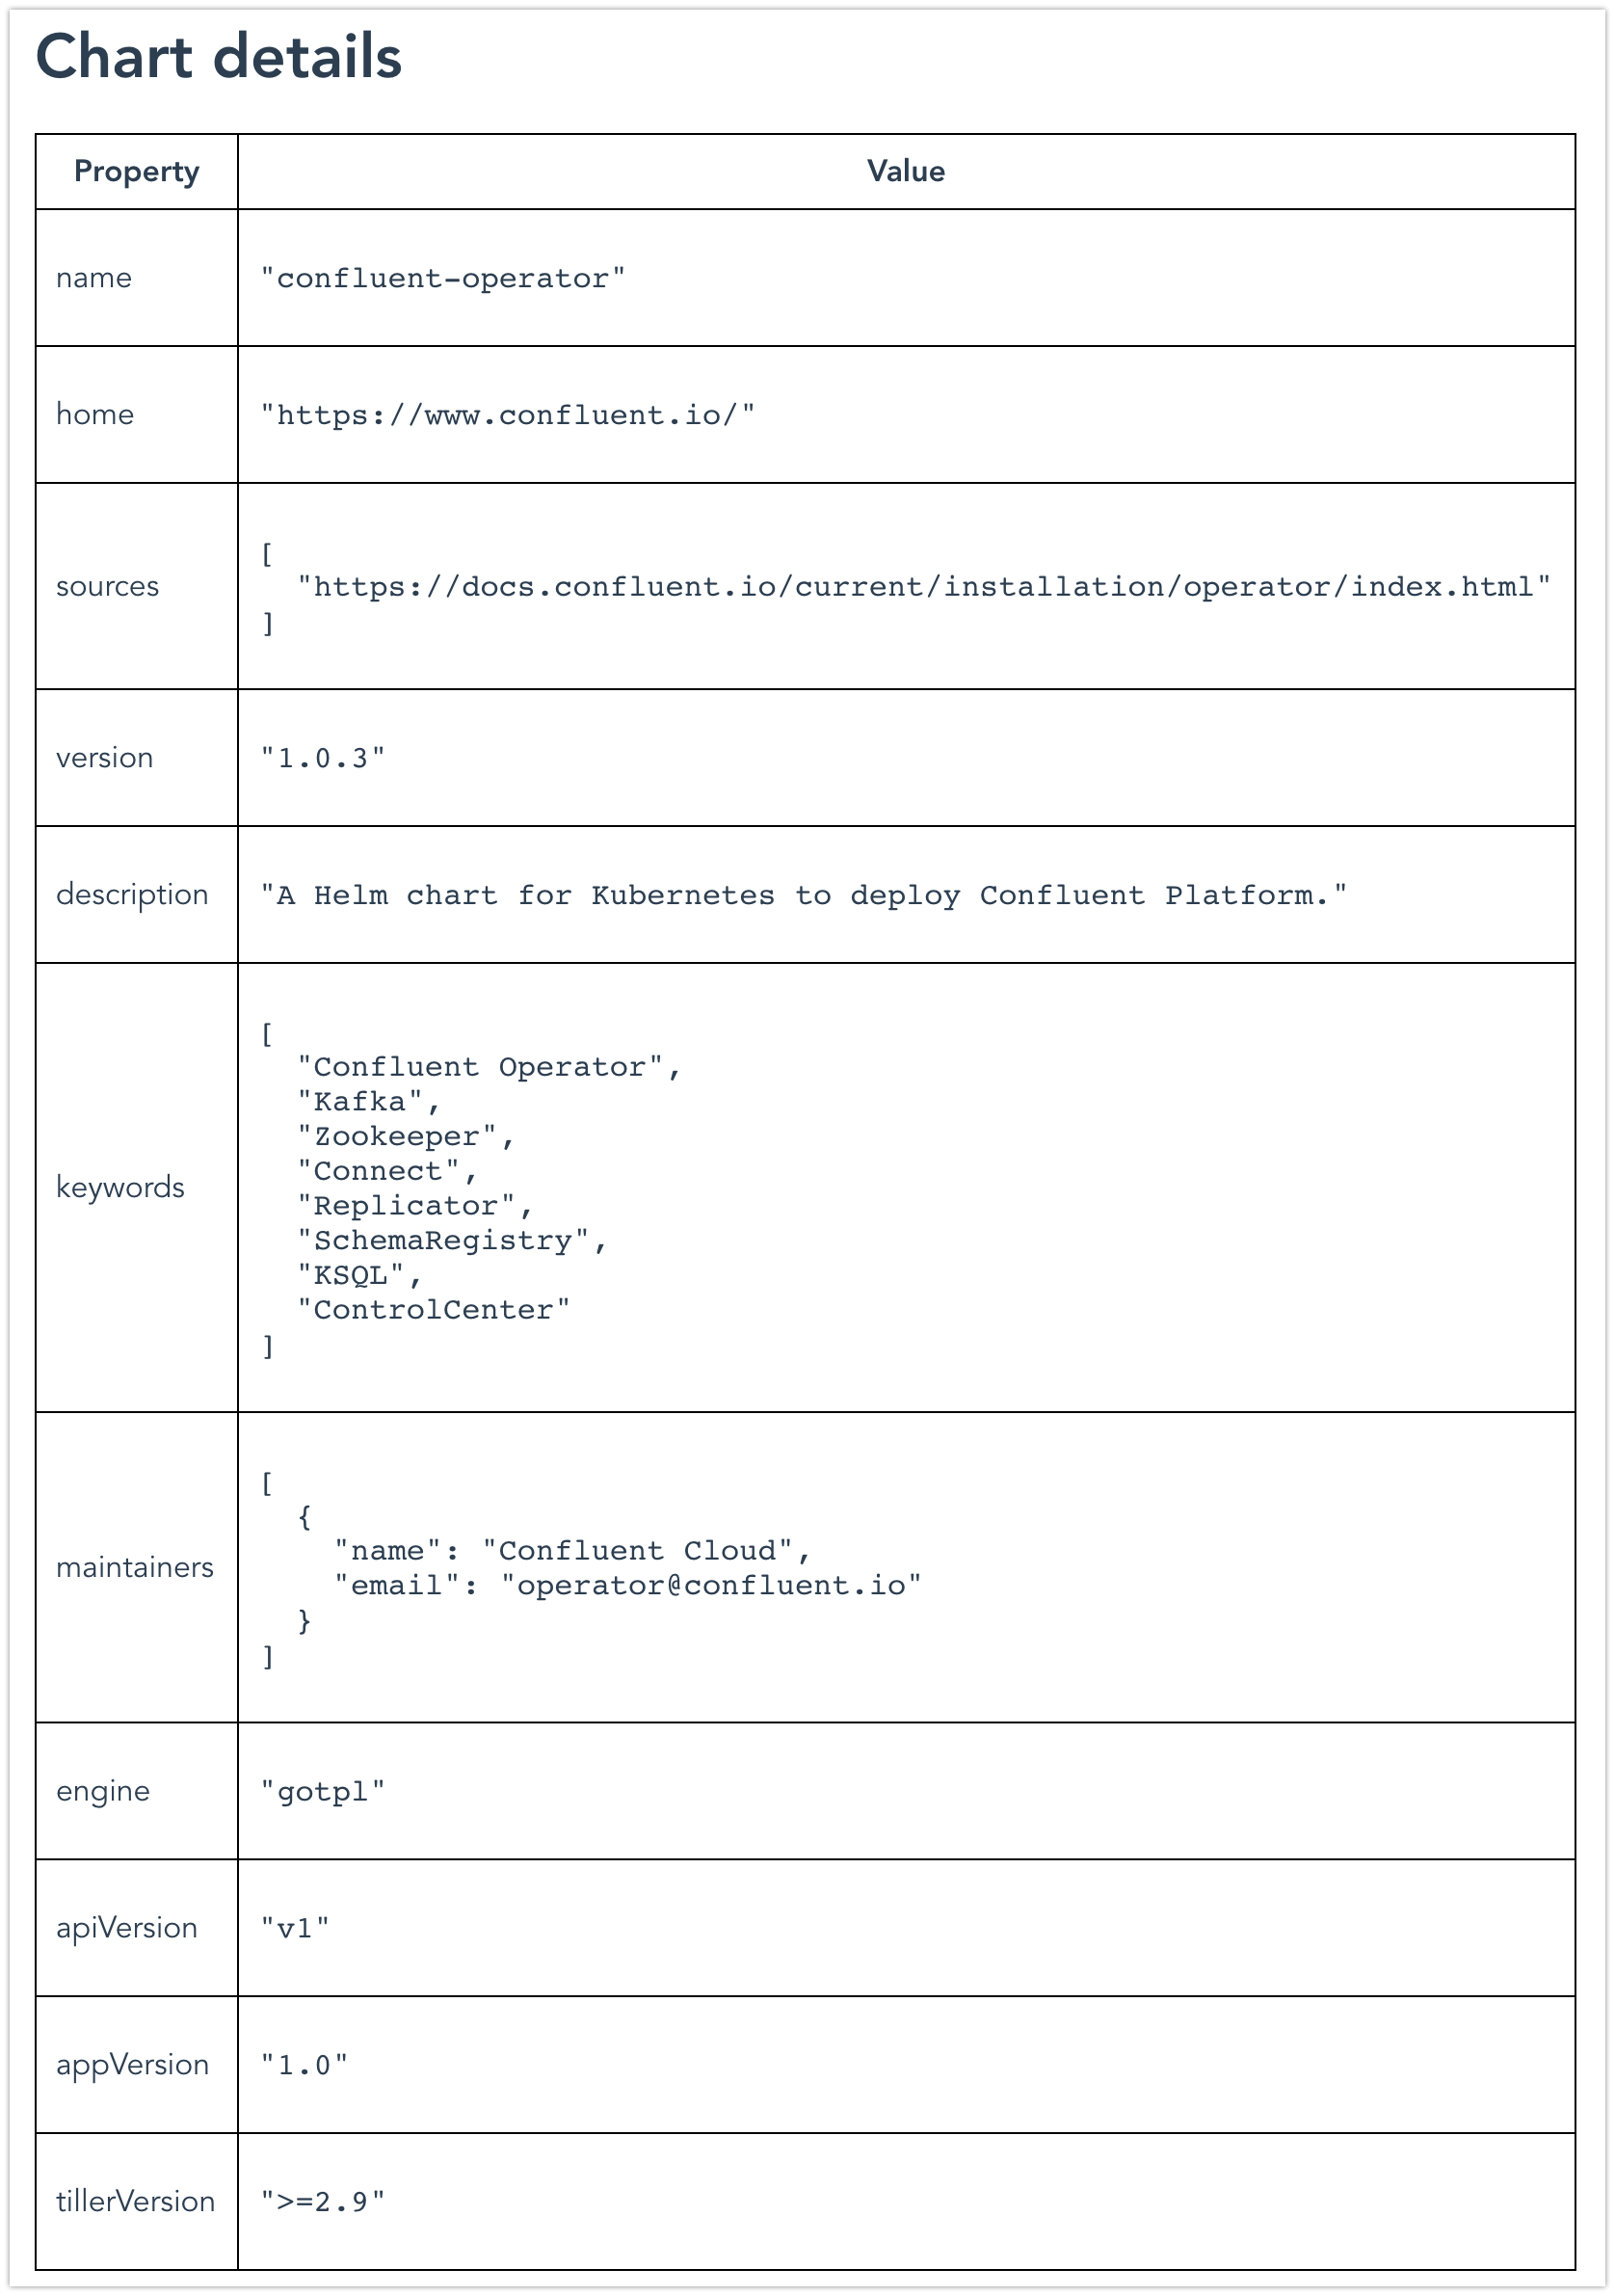Select the Property column header
1615x2296 pixels.
137,172
